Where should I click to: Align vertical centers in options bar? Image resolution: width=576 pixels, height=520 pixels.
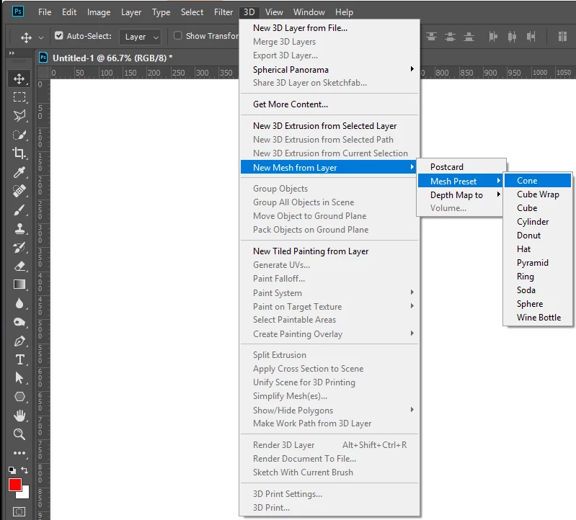[x=450, y=36]
